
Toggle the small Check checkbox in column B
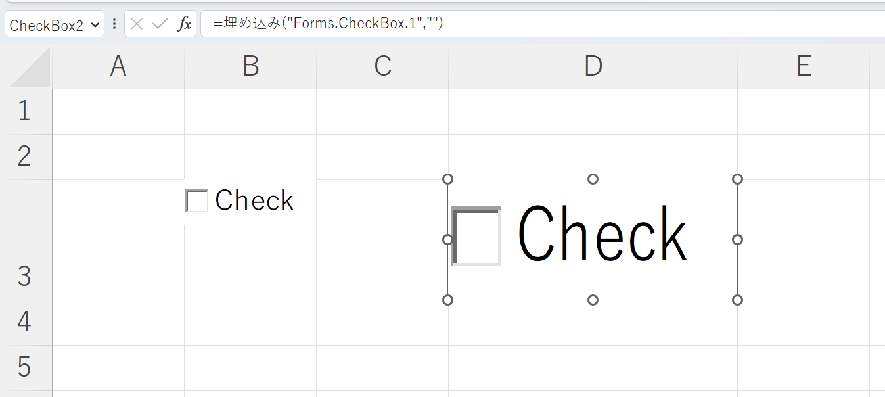coord(197,201)
